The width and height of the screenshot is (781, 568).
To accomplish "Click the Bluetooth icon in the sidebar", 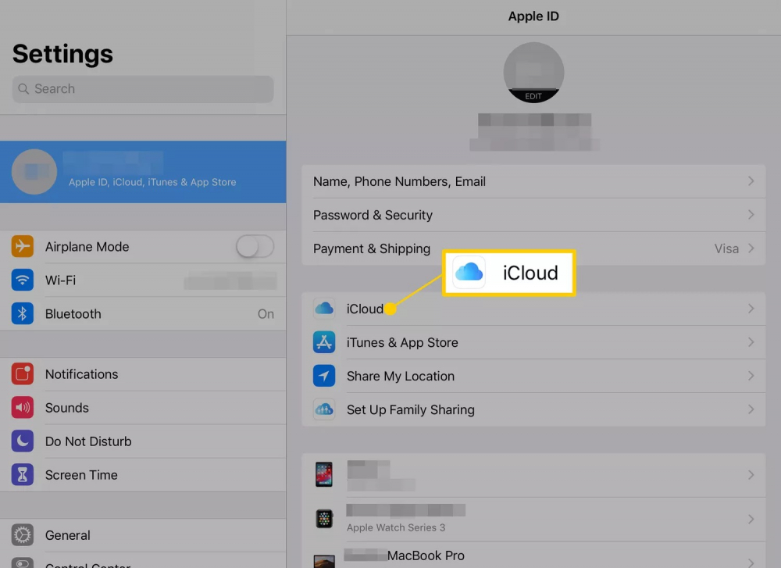I will [x=22, y=313].
